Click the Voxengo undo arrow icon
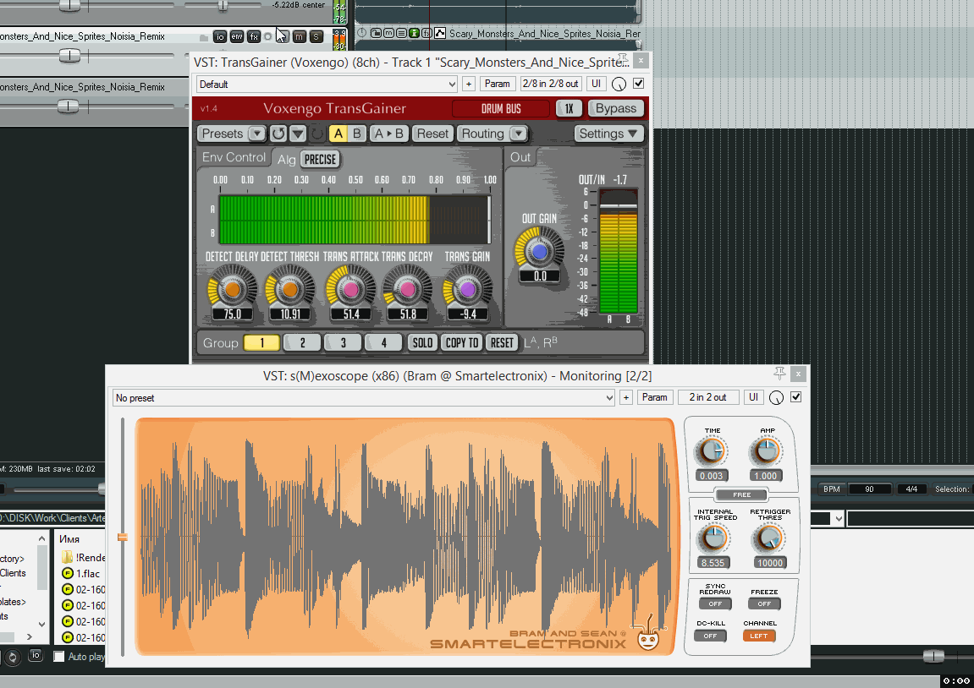The width and height of the screenshot is (974, 688). 278,134
